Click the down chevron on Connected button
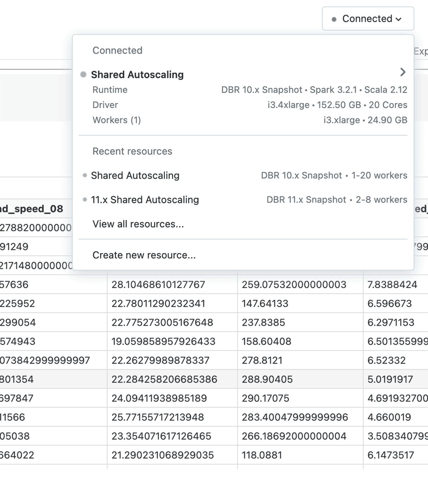Viewport: 428px width, 482px height. pyautogui.click(x=399, y=19)
